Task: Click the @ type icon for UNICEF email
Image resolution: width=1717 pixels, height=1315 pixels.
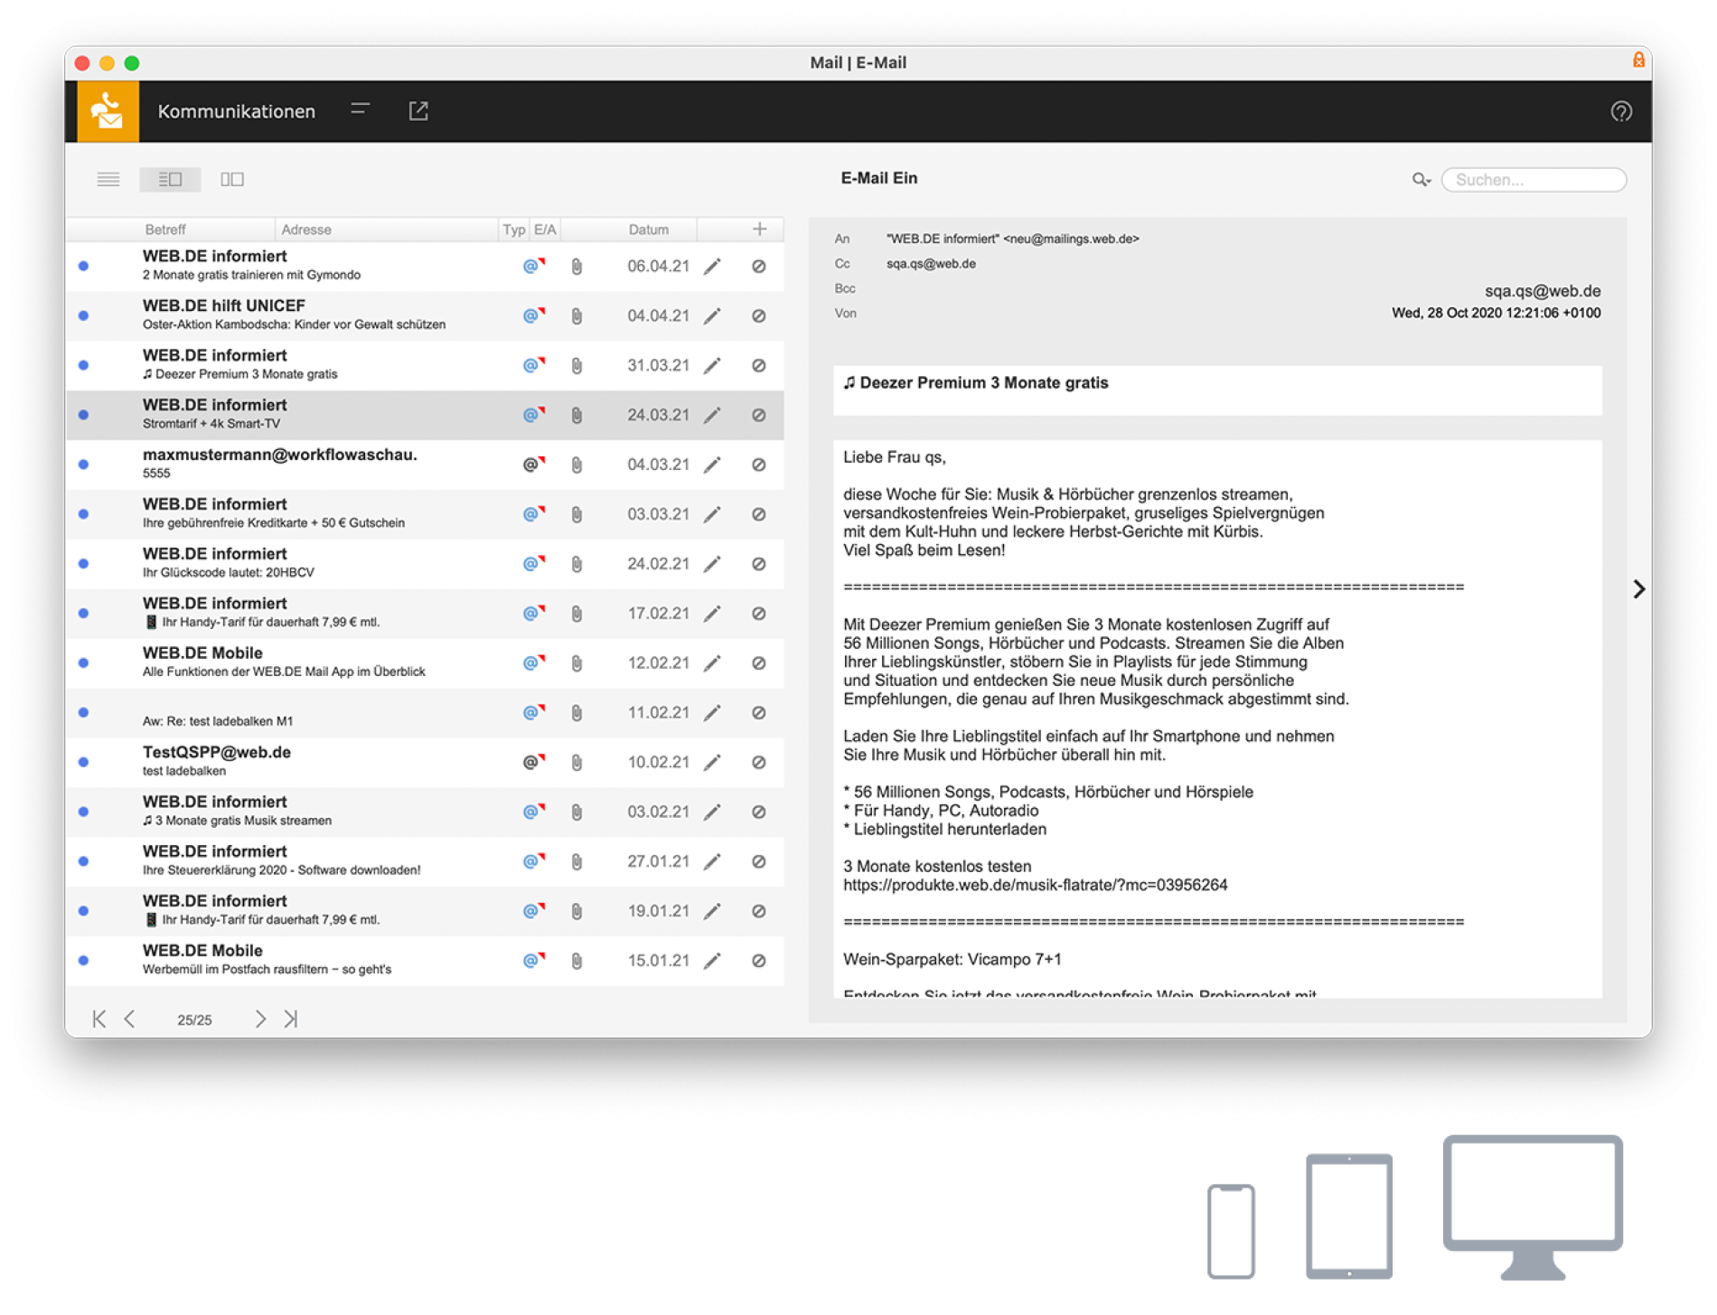Action: click(533, 315)
